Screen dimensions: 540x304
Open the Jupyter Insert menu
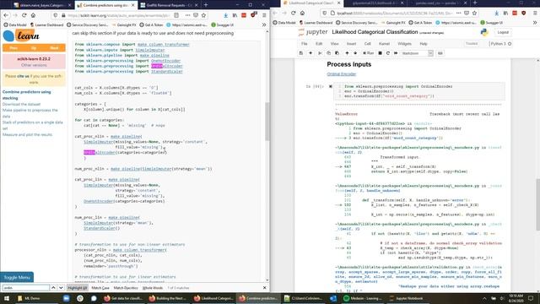(x=351, y=44)
